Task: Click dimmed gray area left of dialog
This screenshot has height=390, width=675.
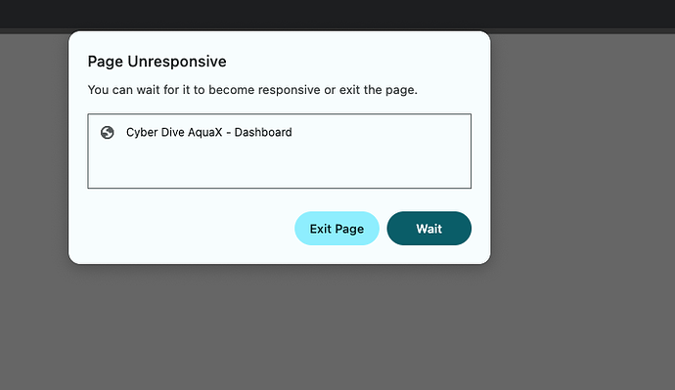Action: point(33,172)
